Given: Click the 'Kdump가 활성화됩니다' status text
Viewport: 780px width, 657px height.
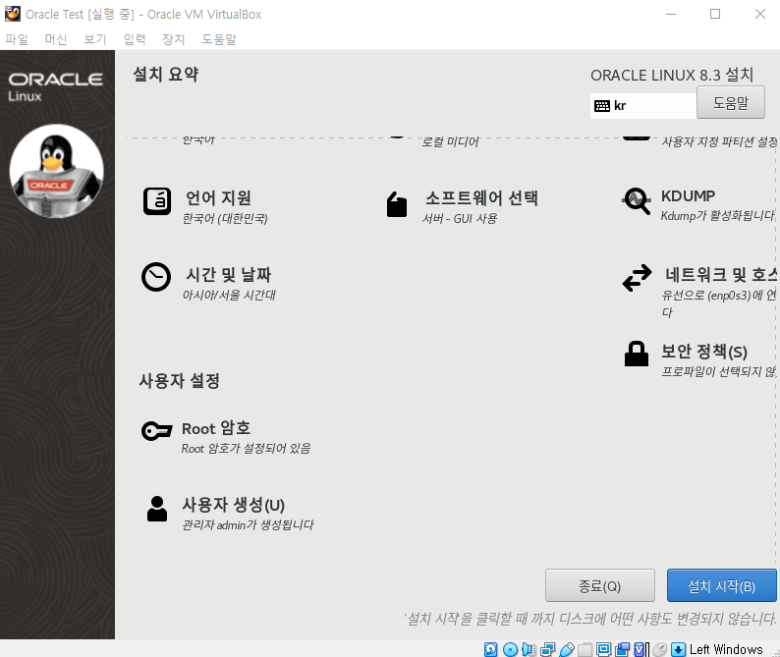Looking at the screenshot, I should click(x=718, y=216).
